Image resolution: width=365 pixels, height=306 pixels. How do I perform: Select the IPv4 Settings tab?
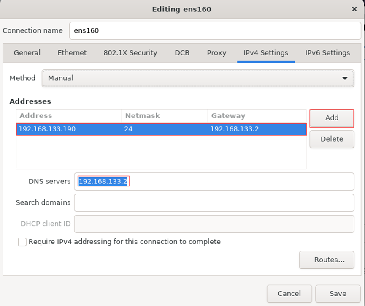[266, 53]
